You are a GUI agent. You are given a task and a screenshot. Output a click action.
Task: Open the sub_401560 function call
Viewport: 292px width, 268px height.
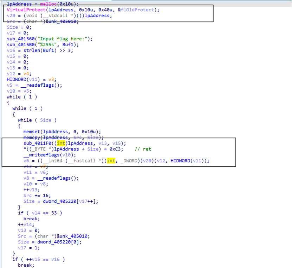21,39
